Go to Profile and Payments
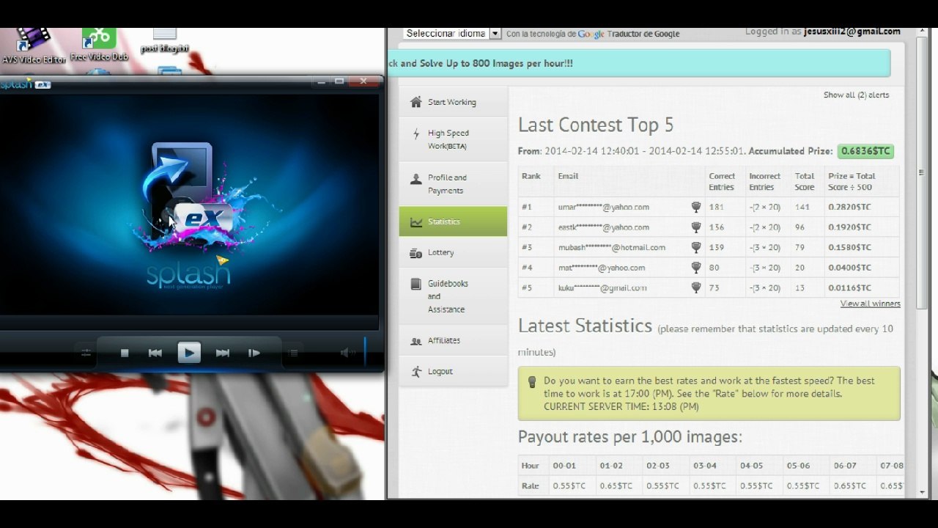Screen dimensions: 938x528 [x=453, y=184]
